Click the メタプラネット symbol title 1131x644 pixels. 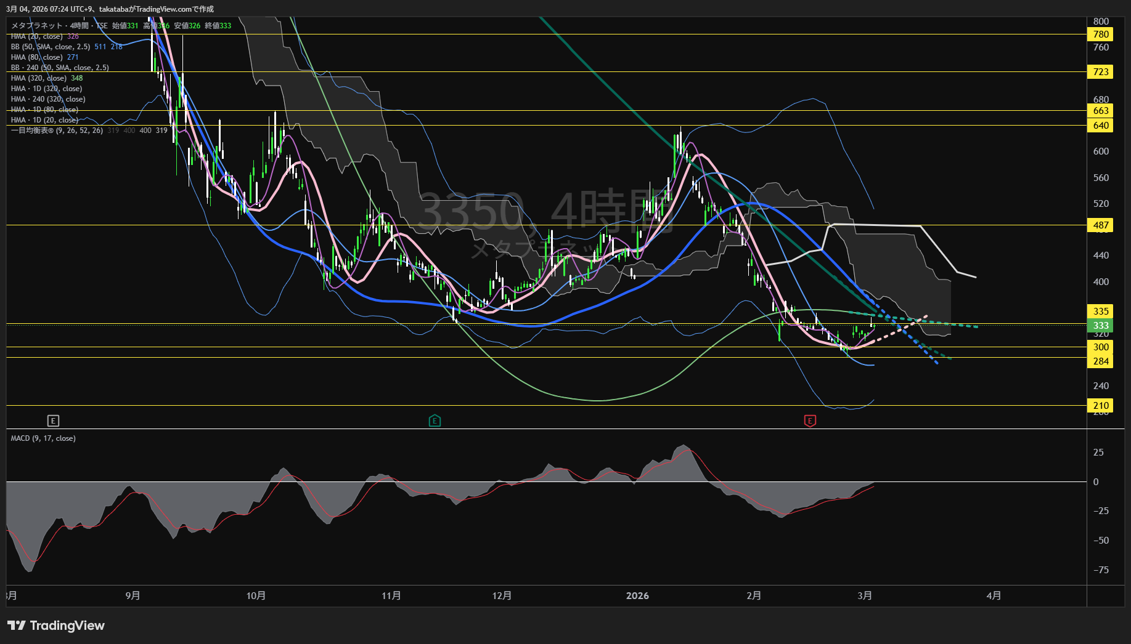pos(37,26)
